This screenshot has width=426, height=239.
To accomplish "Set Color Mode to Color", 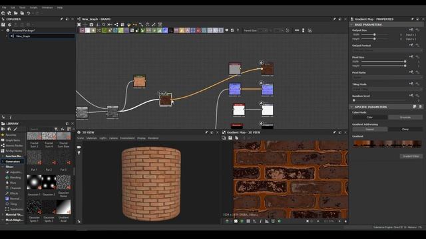I will (370, 118).
